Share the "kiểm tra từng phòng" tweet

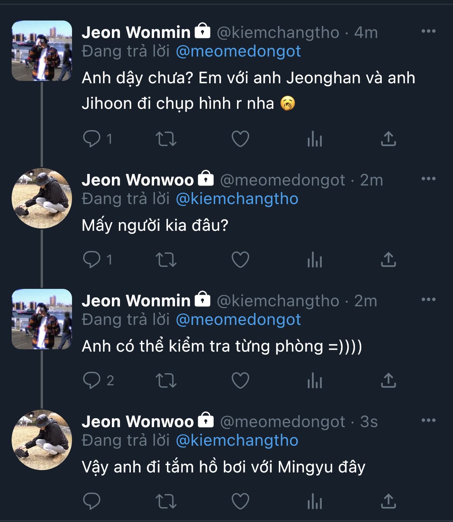coord(388,381)
